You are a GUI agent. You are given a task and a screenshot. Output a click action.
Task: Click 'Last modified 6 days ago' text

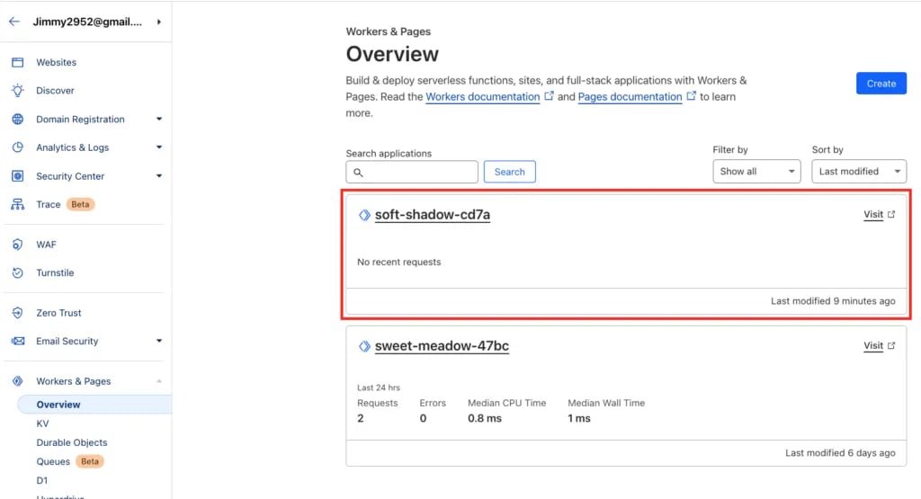click(841, 453)
